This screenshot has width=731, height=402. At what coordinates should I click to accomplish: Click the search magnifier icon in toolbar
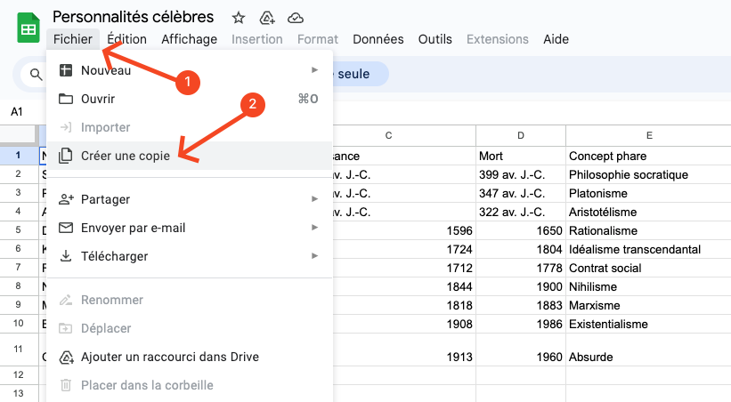[x=37, y=75]
